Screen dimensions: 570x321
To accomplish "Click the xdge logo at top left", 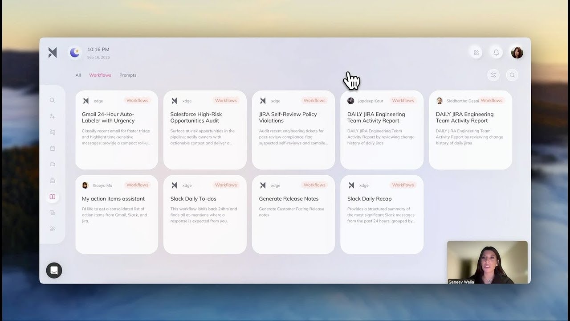I will [52, 52].
